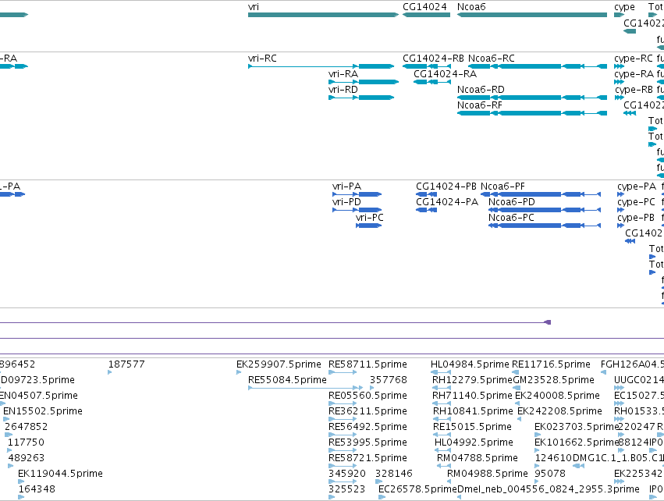Select the EK240008.5prime EST label
Screen dimensions: 664x501
point(557,396)
